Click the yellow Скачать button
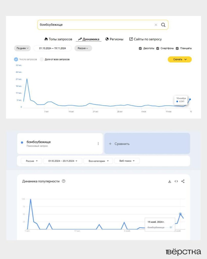The height and width of the screenshot is (259, 207). (179, 59)
